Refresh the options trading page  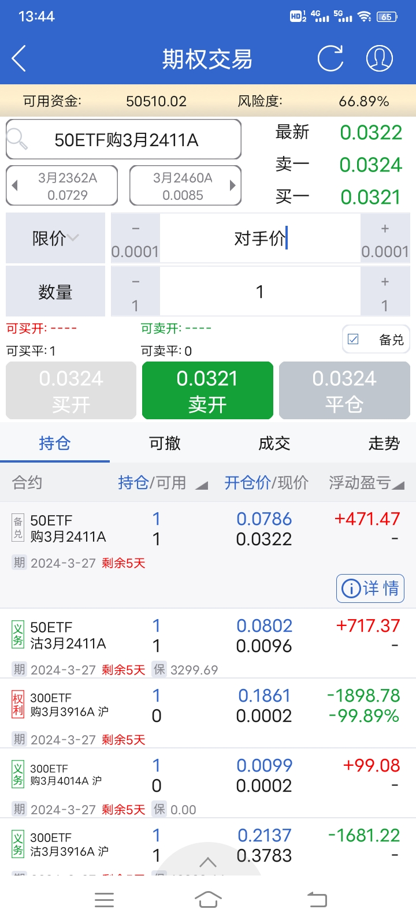click(x=330, y=58)
